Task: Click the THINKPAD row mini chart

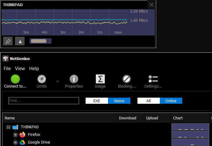Action: pos(190,127)
